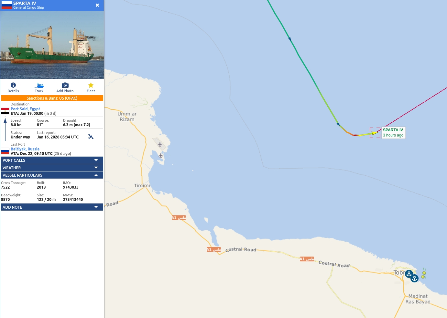Click the Add Photo camera icon
Image resolution: width=447 pixels, height=318 pixels.
click(65, 85)
